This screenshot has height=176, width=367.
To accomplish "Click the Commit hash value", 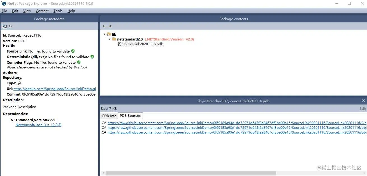I will [x=59, y=94].
